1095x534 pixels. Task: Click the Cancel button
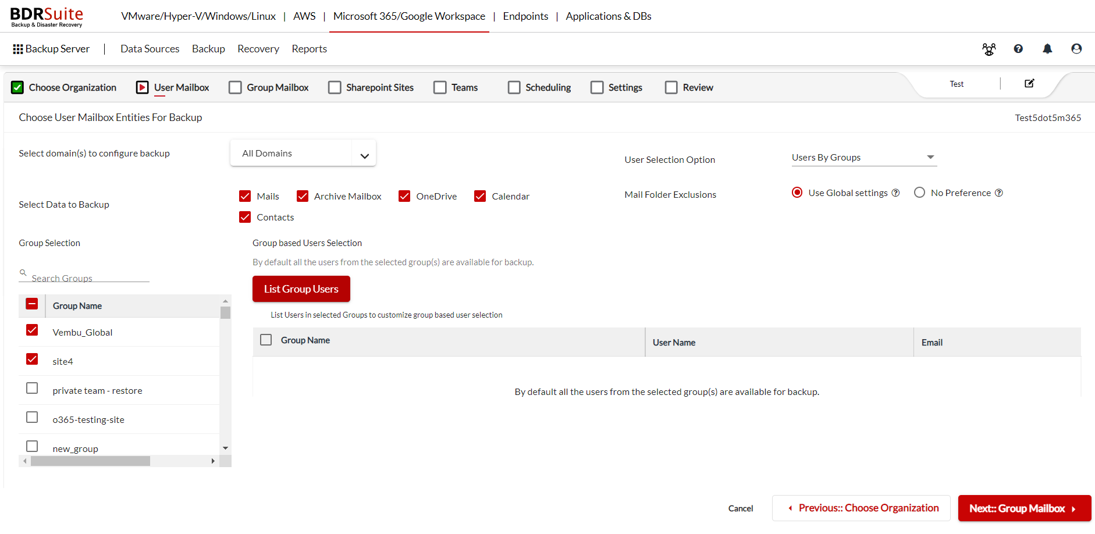coord(741,508)
